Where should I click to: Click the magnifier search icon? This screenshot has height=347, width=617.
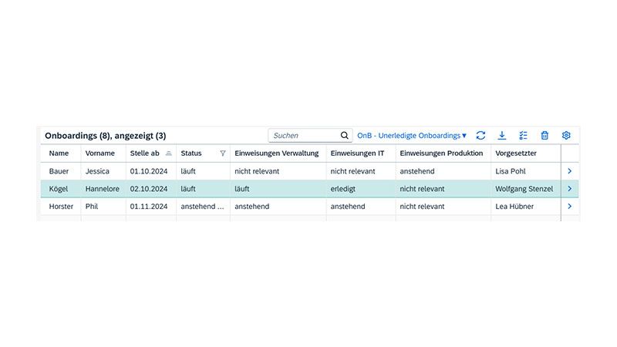[x=345, y=136]
